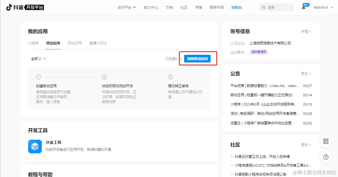
Task: Open announcement 小程序 | 2023年3月
Action: click(x=264, y=104)
